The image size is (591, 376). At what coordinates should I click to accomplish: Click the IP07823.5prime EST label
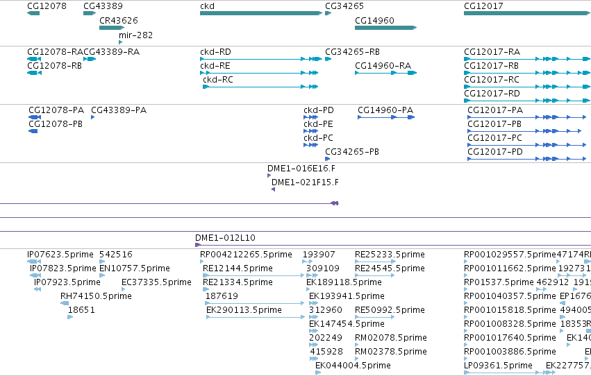(63, 268)
